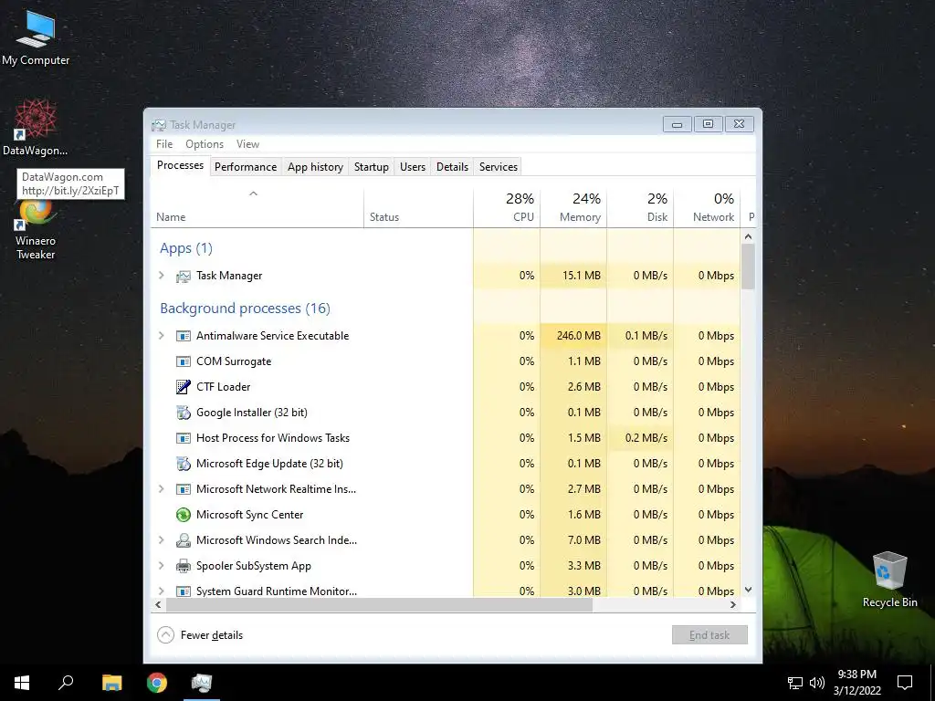The image size is (935, 701).
Task: Switch to the Startup tab
Action: (372, 167)
